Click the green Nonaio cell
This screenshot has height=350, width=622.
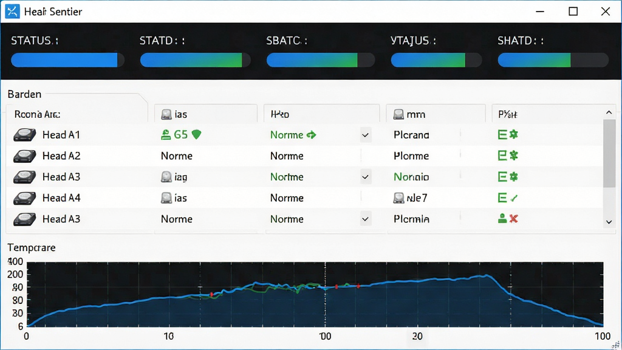pos(411,177)
